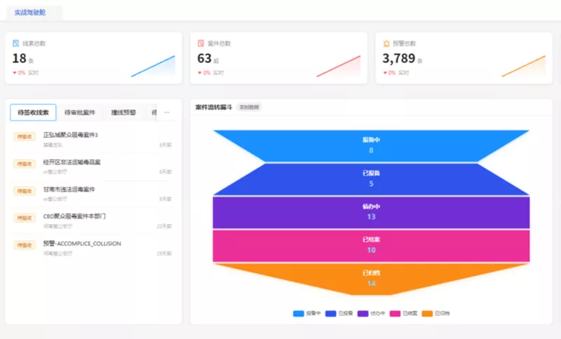Click the red trend sparkline in 案件总数 card
The image size is (561, 339).
(x=339, y=66)
